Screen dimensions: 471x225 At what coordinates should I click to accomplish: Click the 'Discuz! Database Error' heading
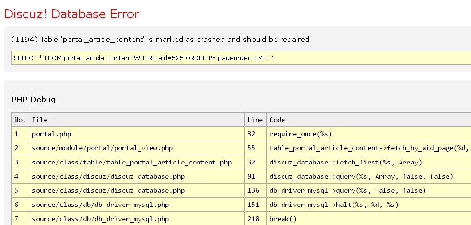[x=71, y=14]
